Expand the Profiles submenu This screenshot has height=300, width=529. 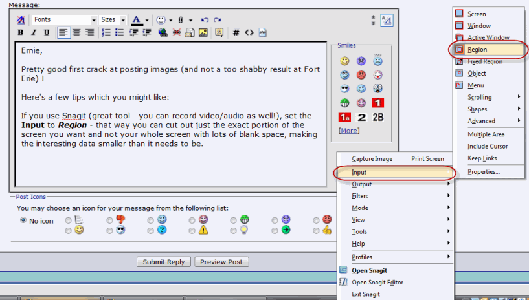[396, 257]
